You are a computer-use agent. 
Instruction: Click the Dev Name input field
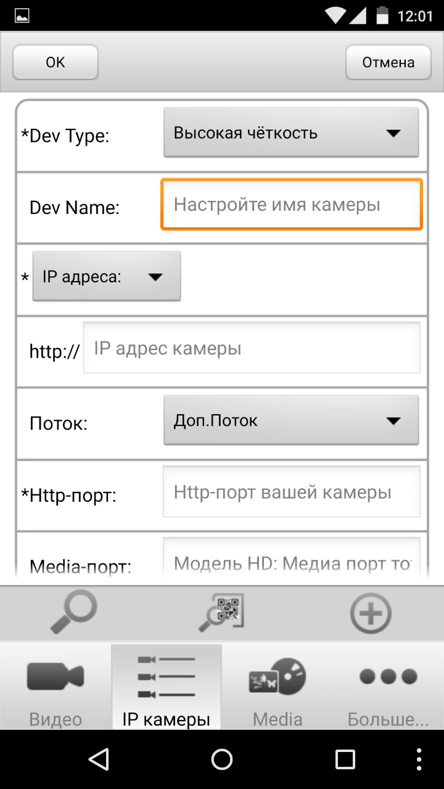tap(290, 204)
